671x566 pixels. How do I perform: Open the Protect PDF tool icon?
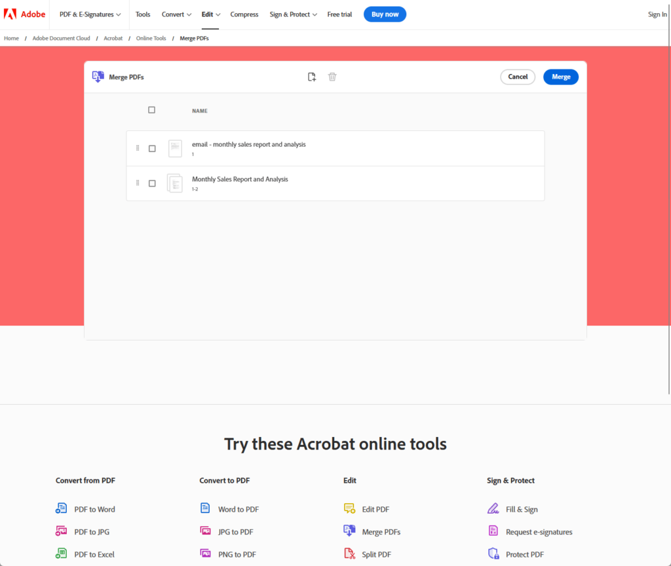coord(493,554)
